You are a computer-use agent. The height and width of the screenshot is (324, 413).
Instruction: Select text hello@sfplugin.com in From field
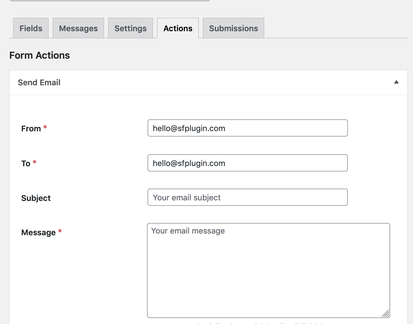point(189,128)
